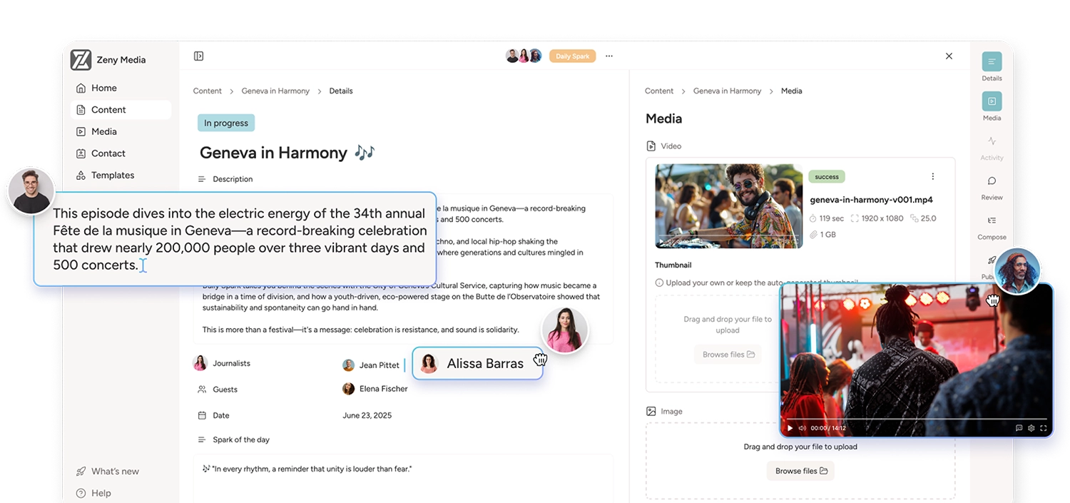1070x503 pixels.
Task: Click the description text paragraph about Daily Spark
Action: click(401, 297)
